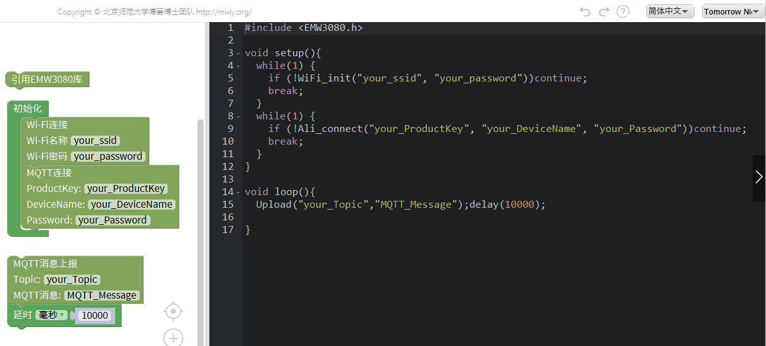
Task: Click the Ali_connect code line
Action: pyautogui.click(x=507, y=129)
